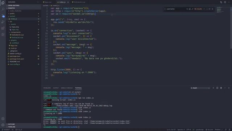Open the Run and Debug view
This screenshot has height=131, width=232.
(3, 22)
